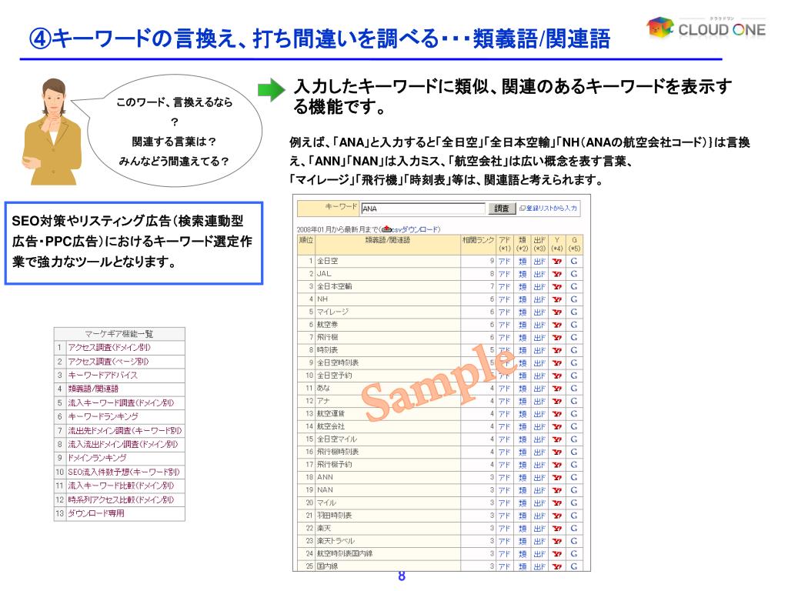Click the 調査 search button
This screenshot has width=788, height=591.
click(502, 208)
